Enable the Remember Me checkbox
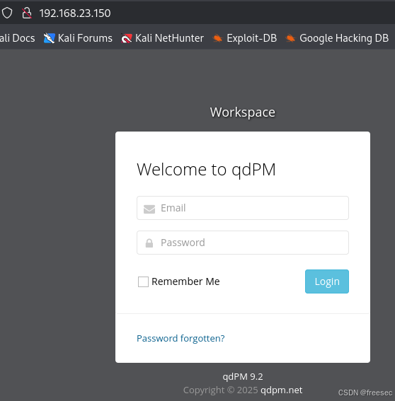The width and height of the screenshot is (395, 401). 143,281
